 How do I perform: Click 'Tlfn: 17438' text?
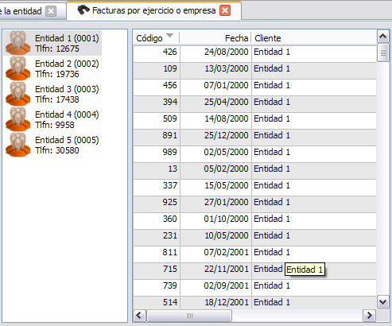(57, 99)
